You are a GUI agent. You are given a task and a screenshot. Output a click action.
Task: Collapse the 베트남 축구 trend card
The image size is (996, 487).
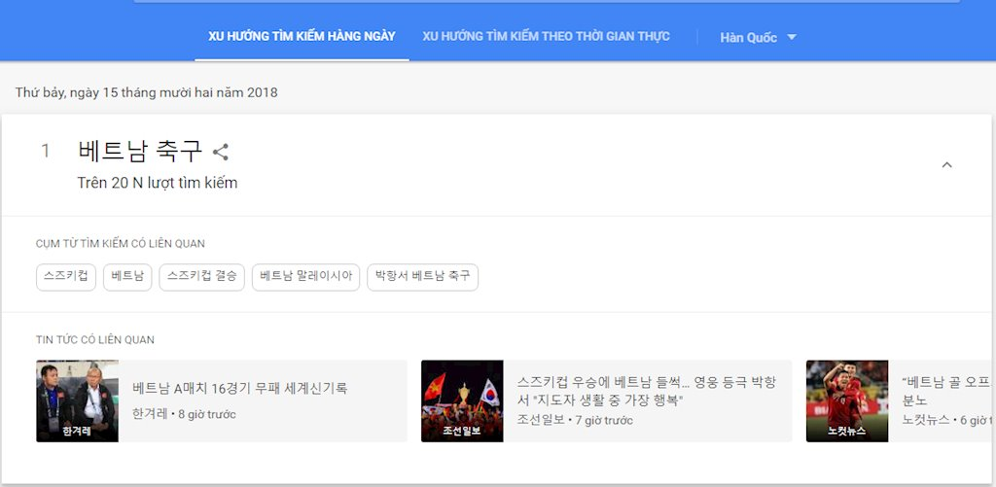click(946, 165)
